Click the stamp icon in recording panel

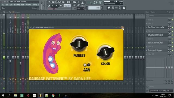pos(82,3)
